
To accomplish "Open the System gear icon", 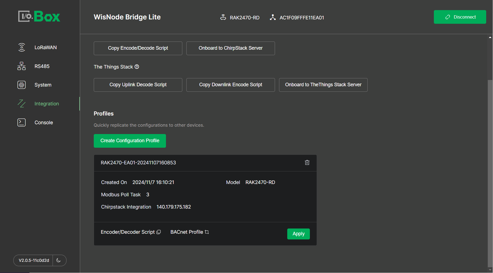I will click(x=22, y=85).
